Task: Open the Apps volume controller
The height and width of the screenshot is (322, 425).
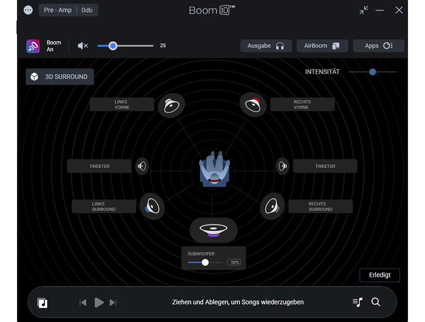Action: coord(378,46)
